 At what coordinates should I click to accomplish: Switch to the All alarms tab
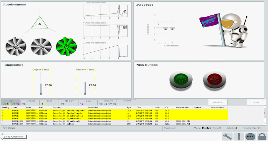pyautogui.click(x=11, y=102)
